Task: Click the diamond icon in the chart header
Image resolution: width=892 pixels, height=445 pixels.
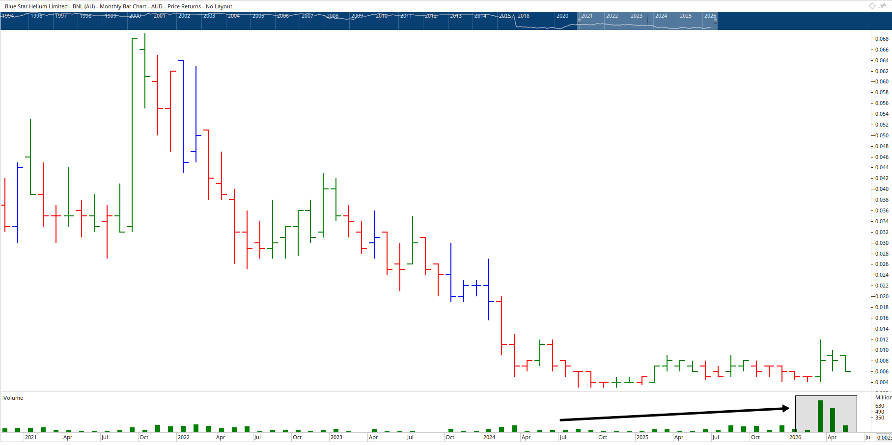Action: click(872, 6)
